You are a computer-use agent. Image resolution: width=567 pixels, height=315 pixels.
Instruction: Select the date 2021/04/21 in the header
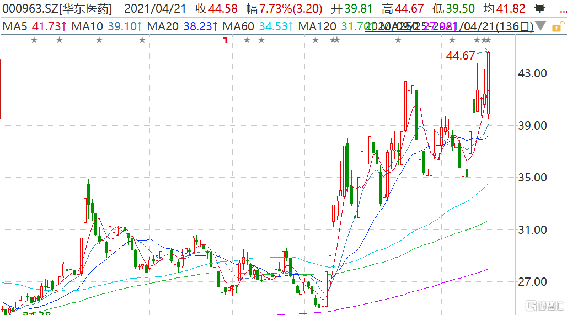(155, 9)
